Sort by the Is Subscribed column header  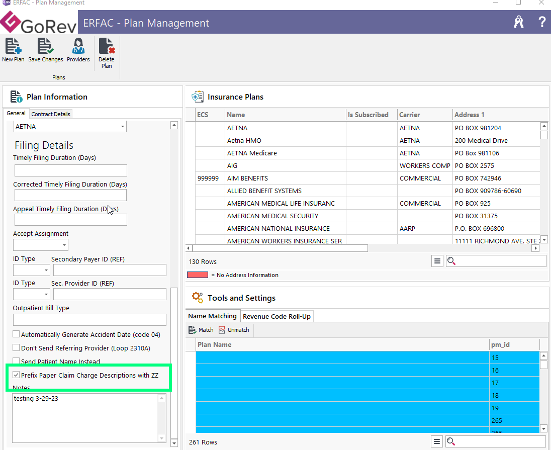(x=372, y=115)
